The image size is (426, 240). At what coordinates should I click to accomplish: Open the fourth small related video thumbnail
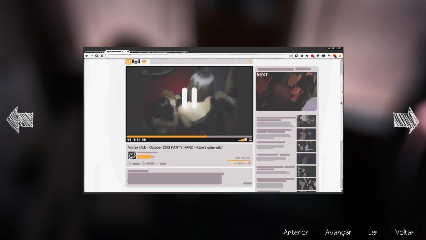[x=306, y=159]
